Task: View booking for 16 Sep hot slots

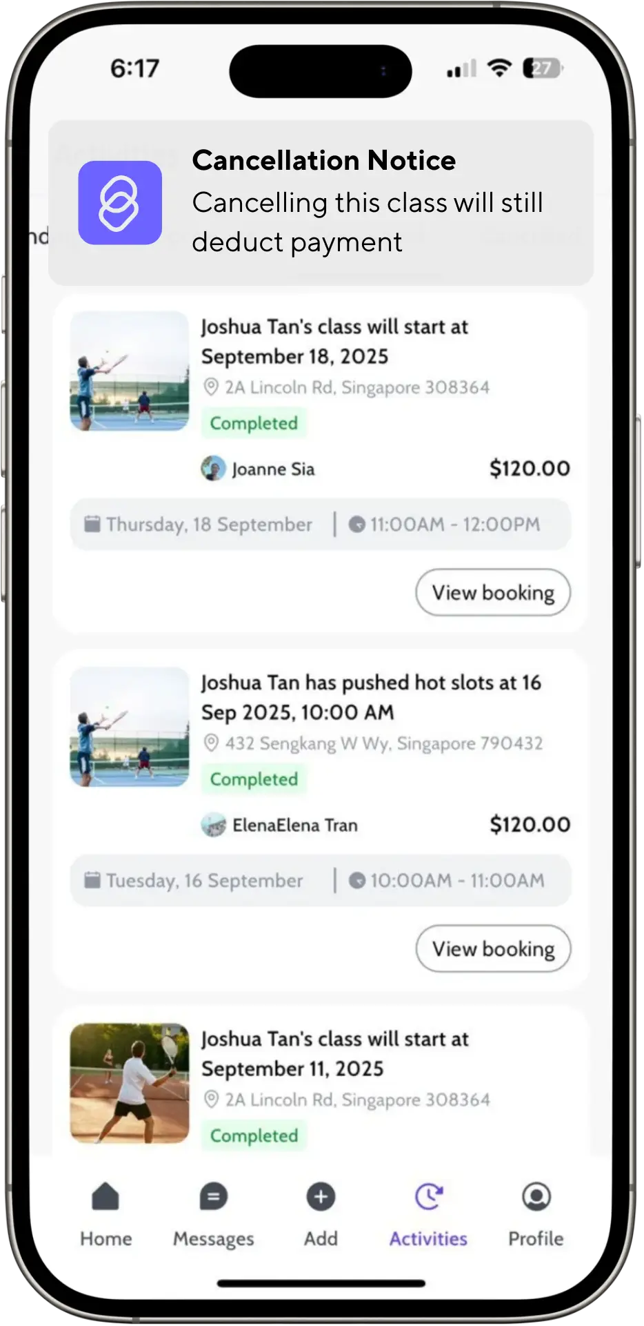Action: tap(493, 948)
